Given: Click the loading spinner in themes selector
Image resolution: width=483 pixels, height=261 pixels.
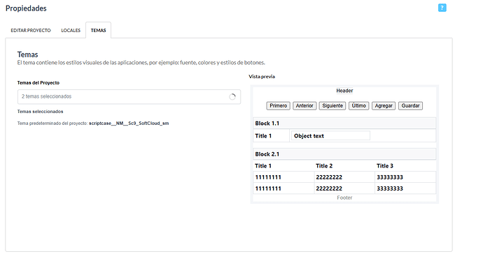Looking at the screenshot, I should 232,97.
